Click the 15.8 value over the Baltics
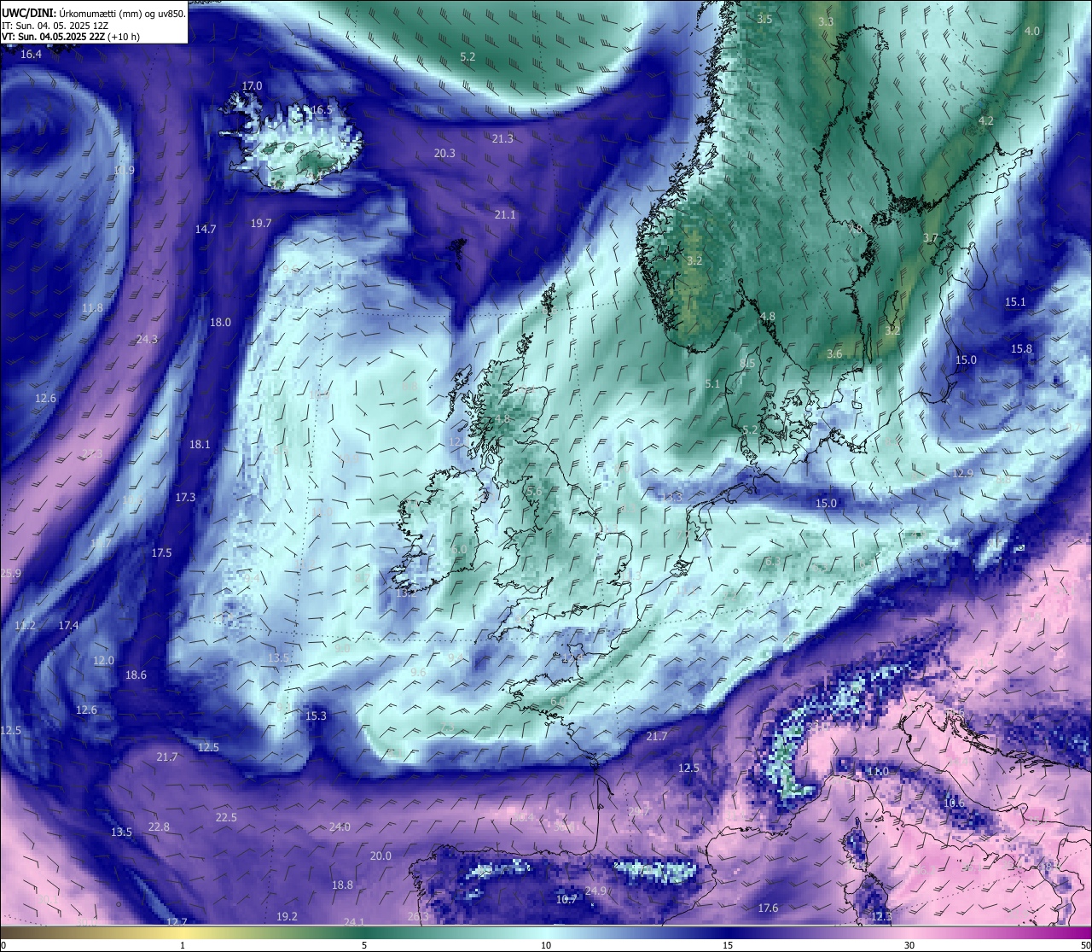1092x952 pixels. tap(1021, 349)
